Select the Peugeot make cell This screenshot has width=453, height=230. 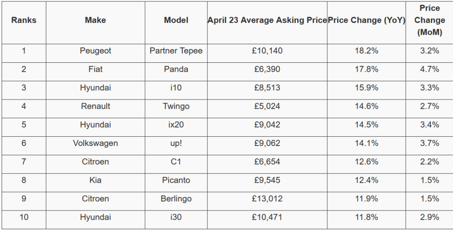point(96,51)
